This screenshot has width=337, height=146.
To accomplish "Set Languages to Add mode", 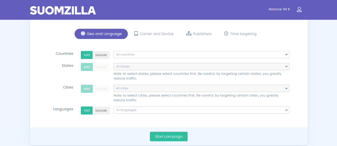I will point(87,110).
